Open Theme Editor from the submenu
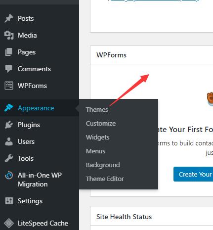 point(105,179)
